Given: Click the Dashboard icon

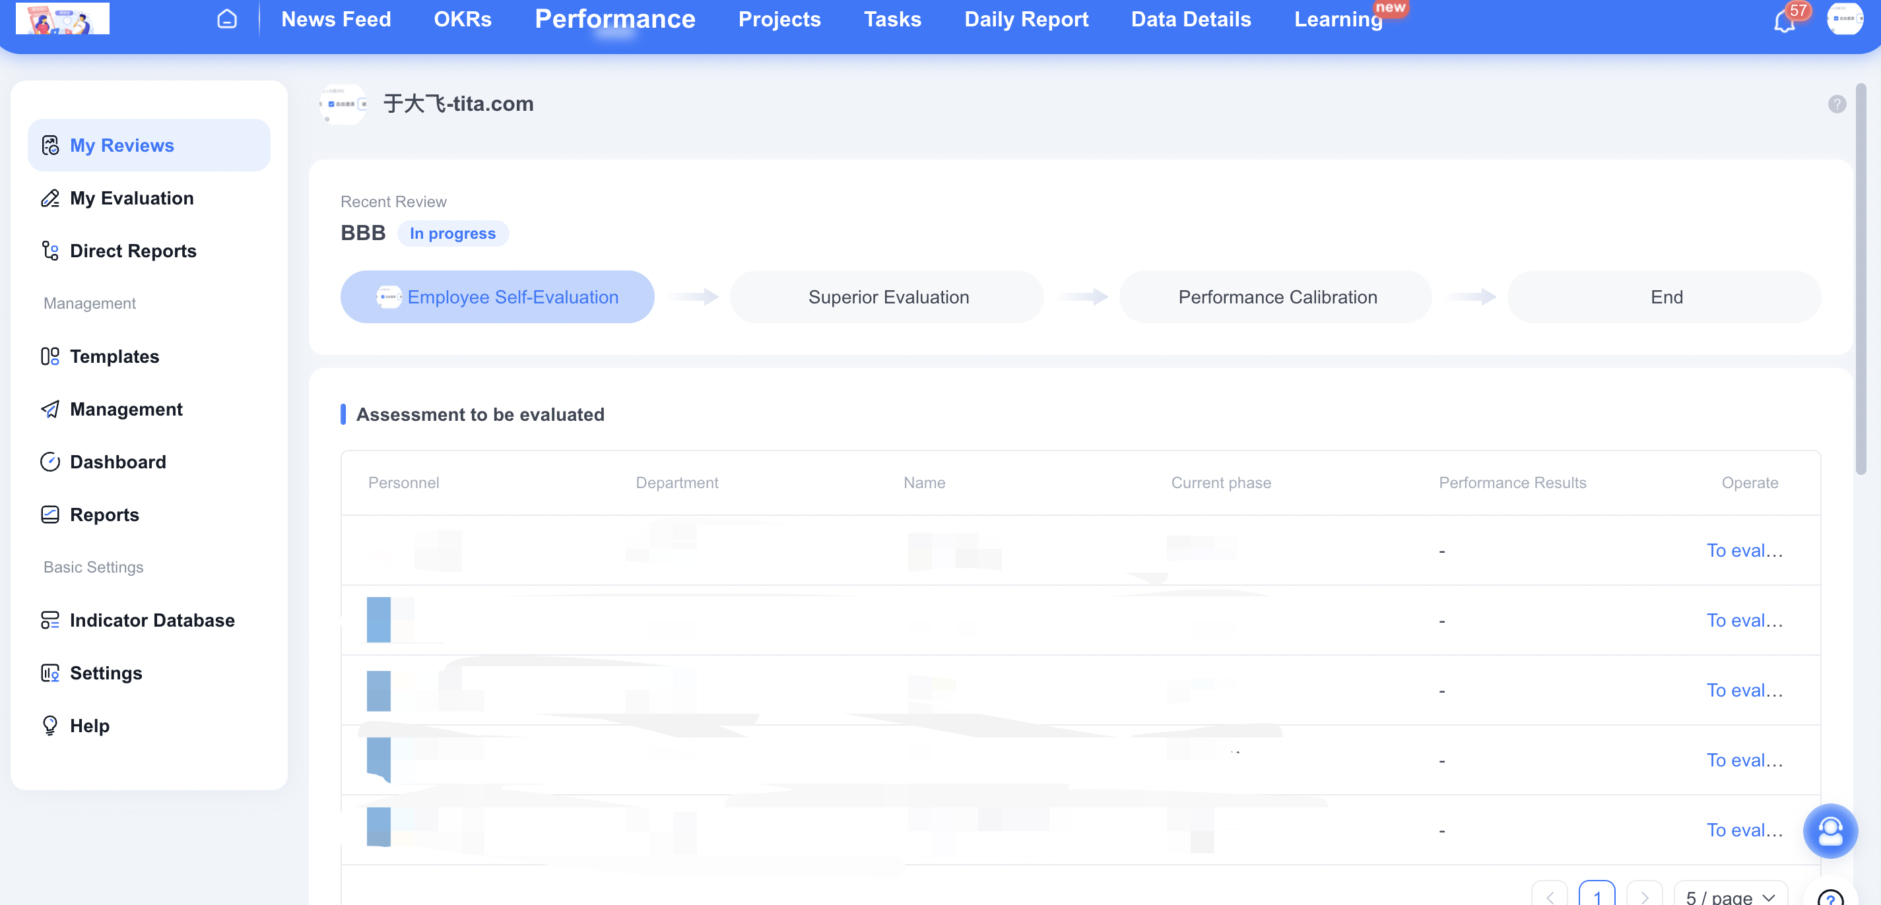Looking at the screenshot, I should (x=49, y=460).
